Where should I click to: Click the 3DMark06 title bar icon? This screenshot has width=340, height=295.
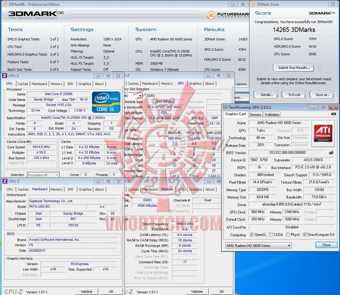[5, 4]
